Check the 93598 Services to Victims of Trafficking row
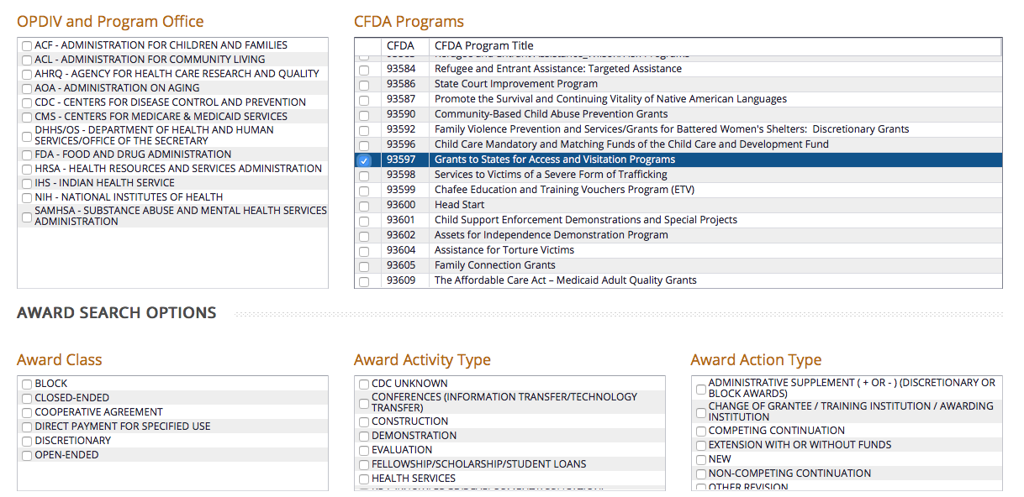Image resolution: width=1024 pixels, height=497 pixels. (x=364, y=175)
